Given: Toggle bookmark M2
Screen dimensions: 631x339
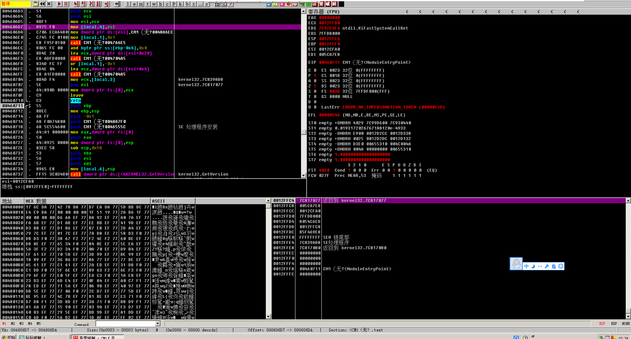Looking at the screenshot, I should click(x=13, y=324).
